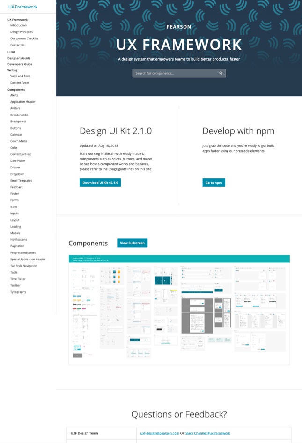Open the Footer component page

coord(15,193)
